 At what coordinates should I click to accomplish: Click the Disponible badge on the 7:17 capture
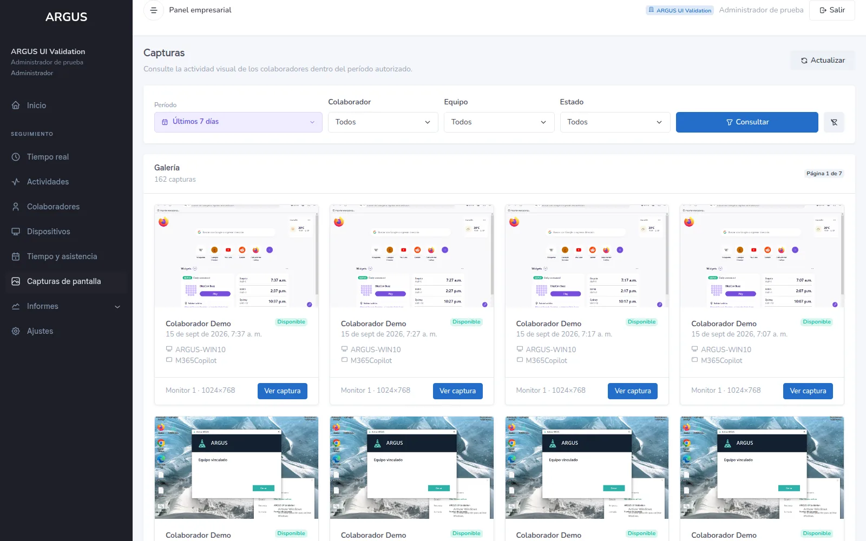(641, 322)
